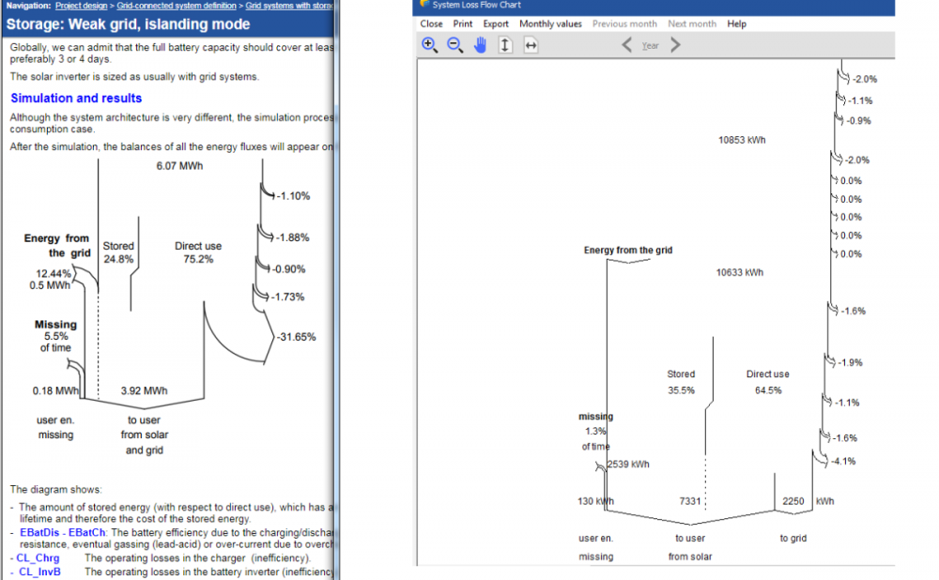Open the Export menu

pos(496,23)
